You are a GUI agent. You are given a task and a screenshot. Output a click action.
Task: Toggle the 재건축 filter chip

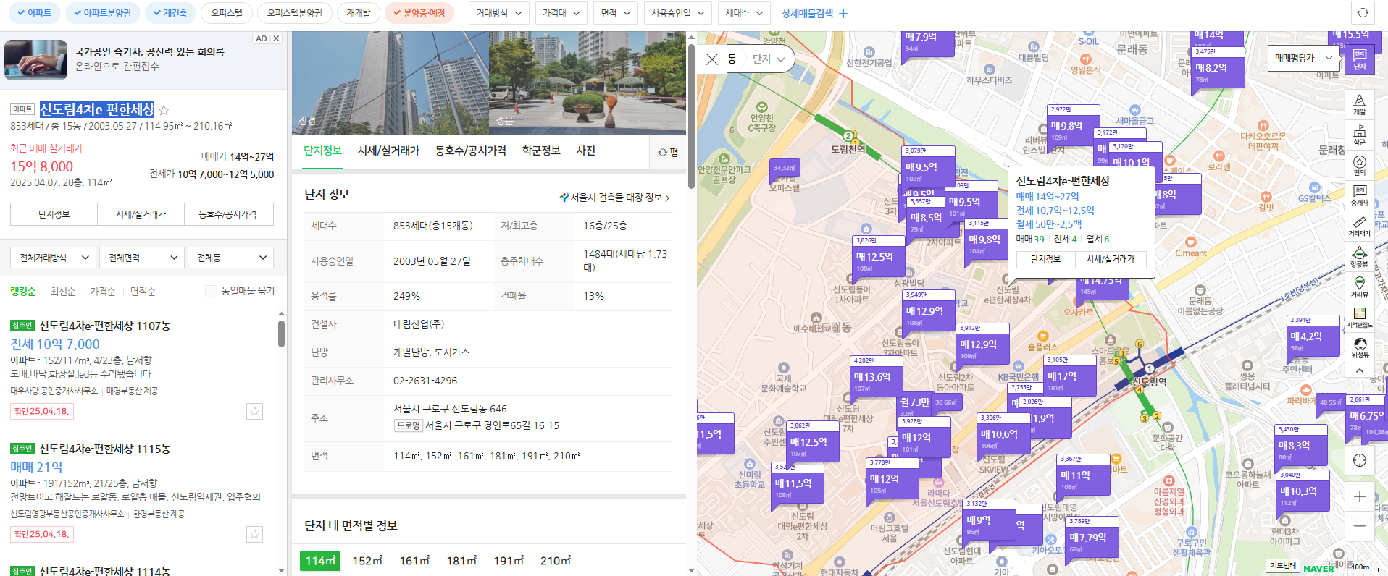[x=171, y=13]
